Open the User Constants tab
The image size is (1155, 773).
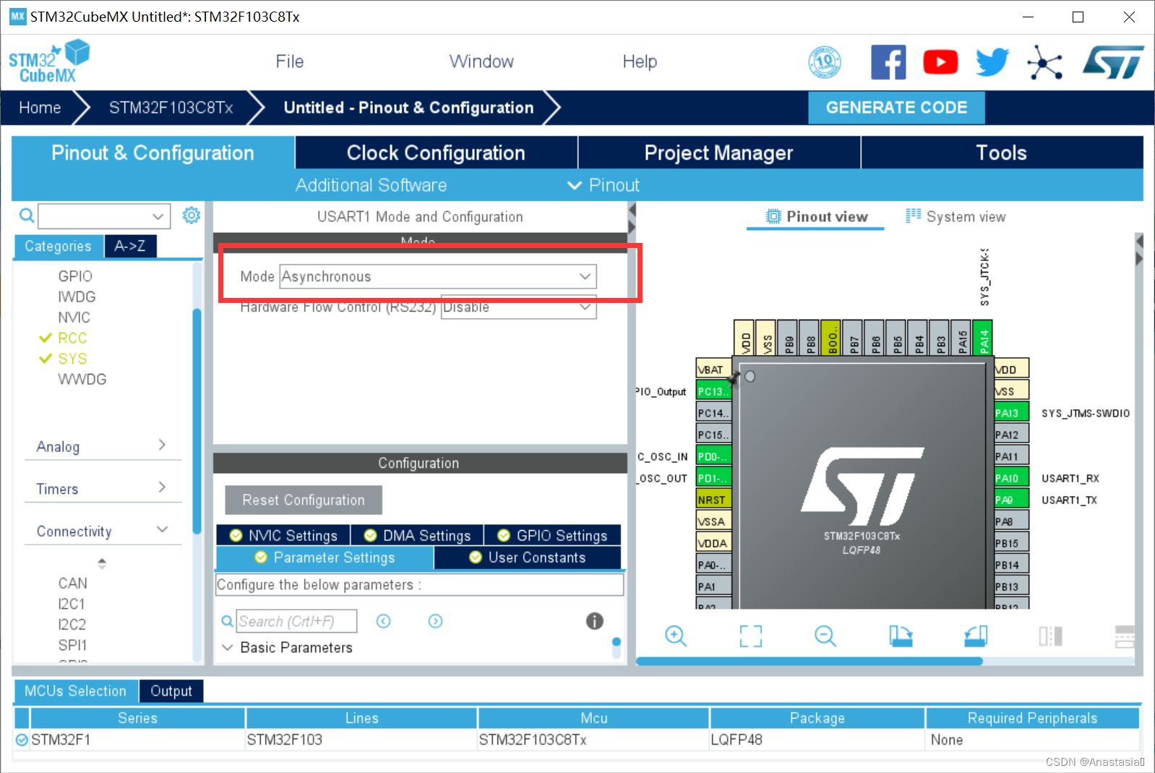pyautogui.click(x=527, y=558)
